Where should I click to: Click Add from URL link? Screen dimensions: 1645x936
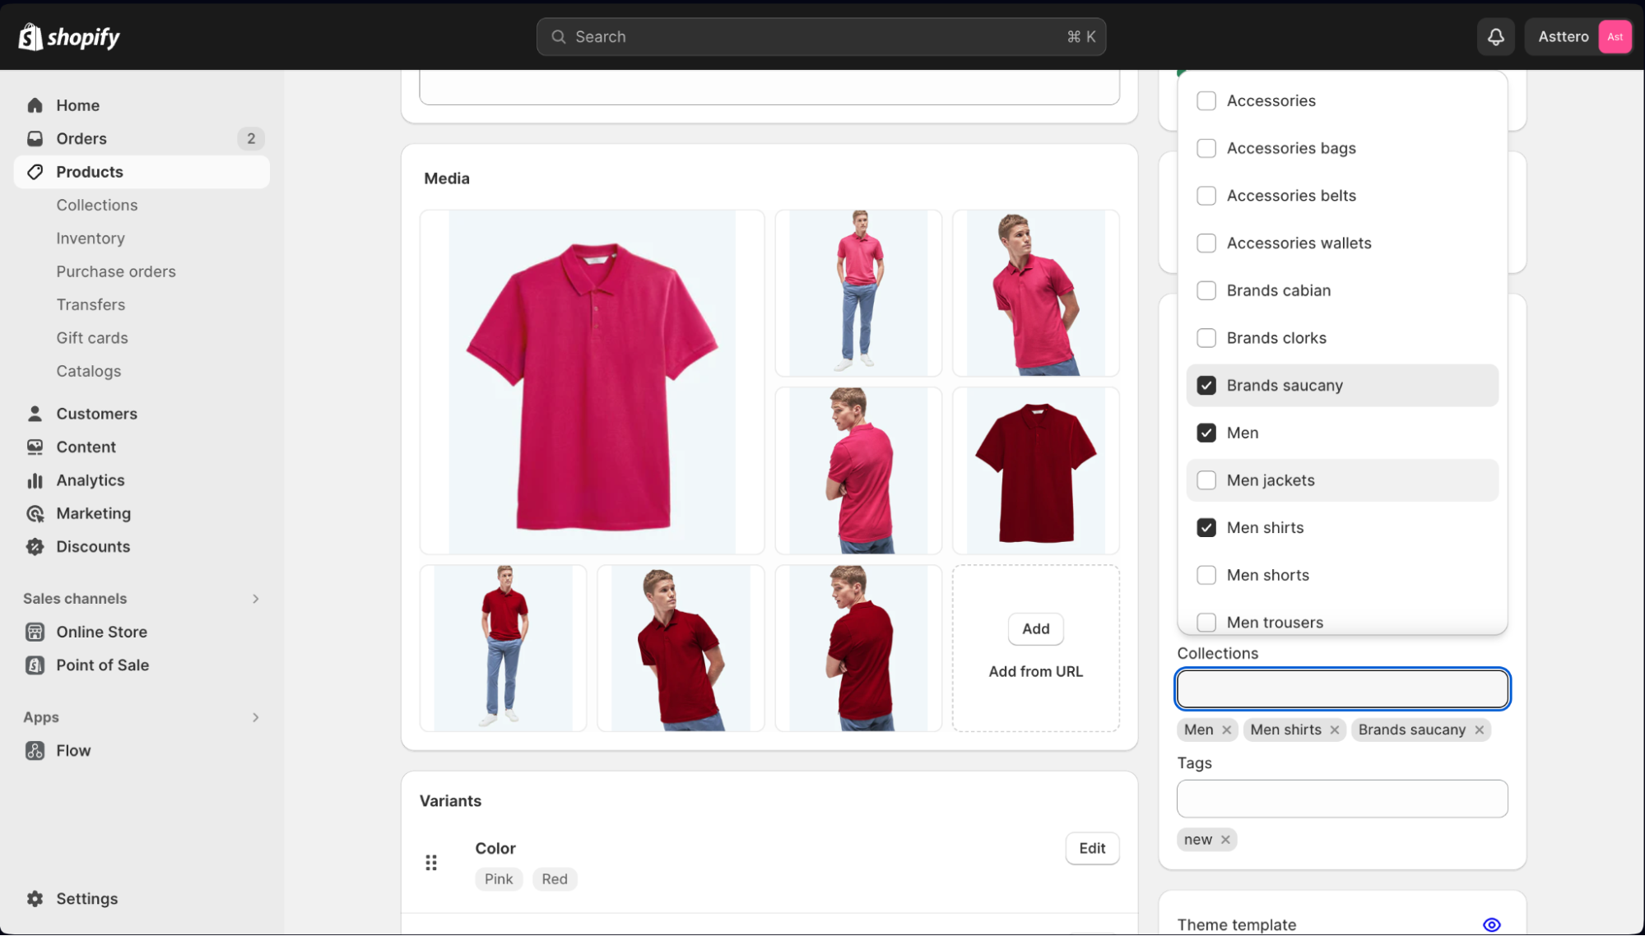tap(1035, 672)
